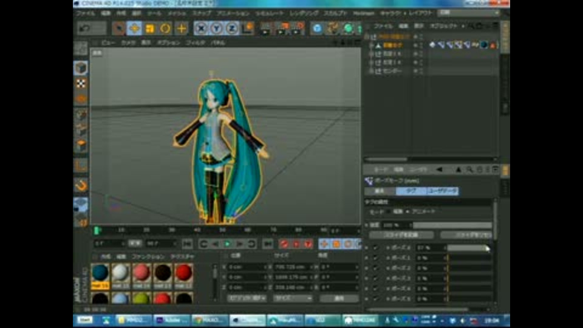The image size is (583, 328).
Task: Go back with Attribute Manager left arrow
Action: coord(439,169)
